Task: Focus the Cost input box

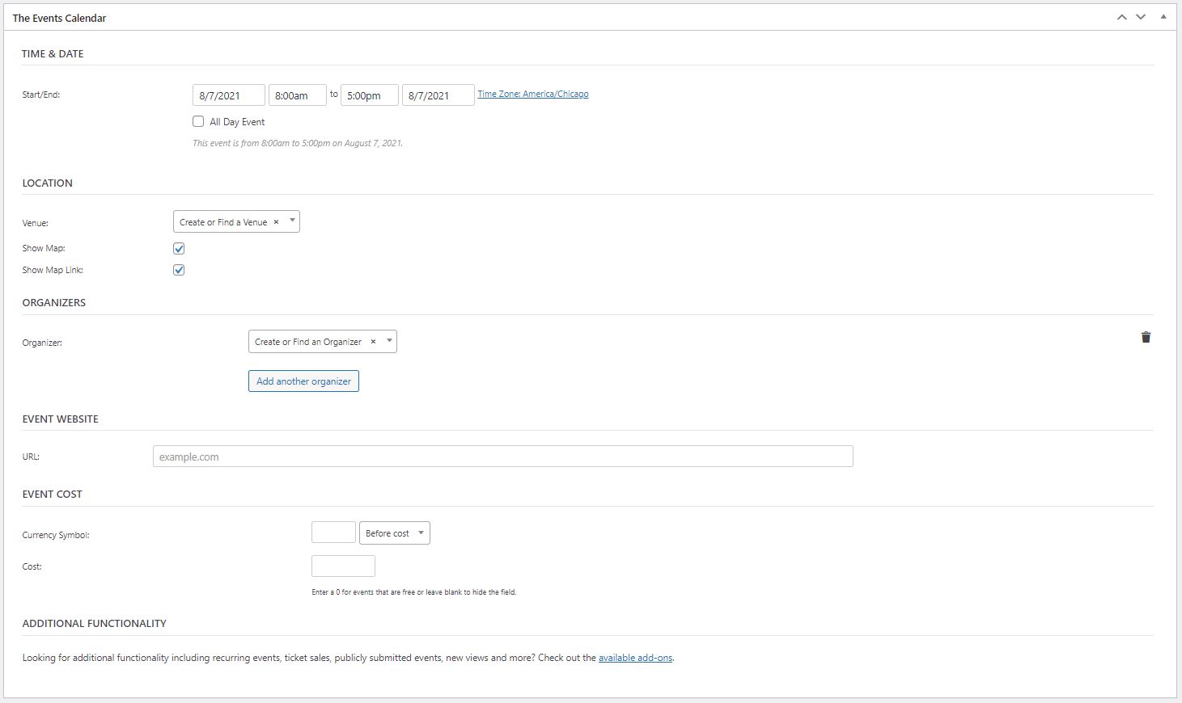Action: point(343,566)
